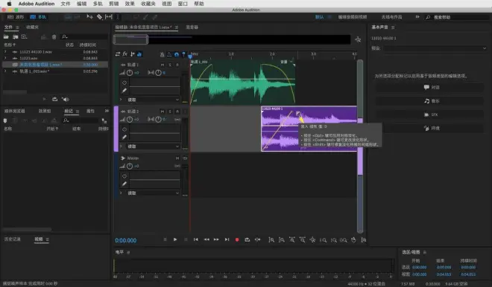This screenshot has width=492, height=287.
Task: Click the fx effects icon in track header toolbar
Action: click(125, 54)
